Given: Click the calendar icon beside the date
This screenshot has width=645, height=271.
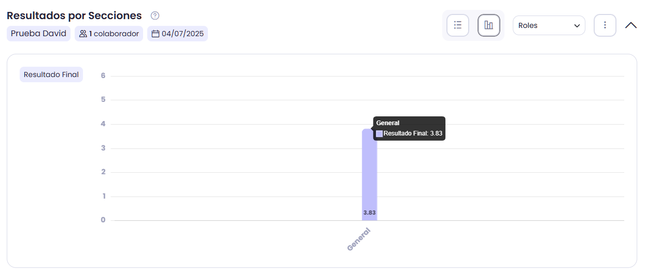Looking at the screenshot, I should (155, 34).
